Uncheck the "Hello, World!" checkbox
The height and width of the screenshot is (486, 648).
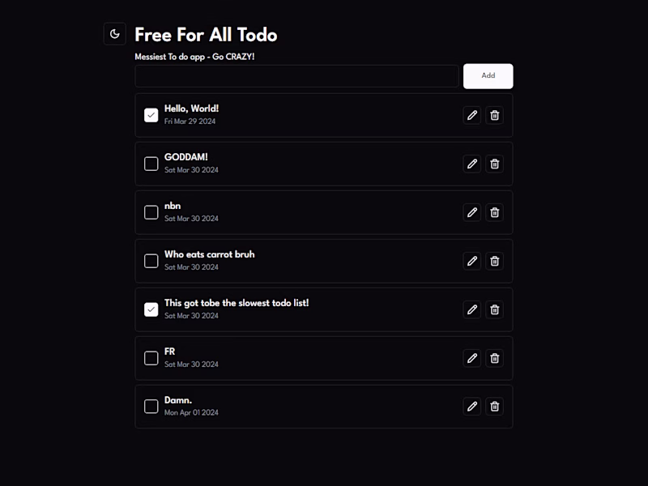point(151,115)
